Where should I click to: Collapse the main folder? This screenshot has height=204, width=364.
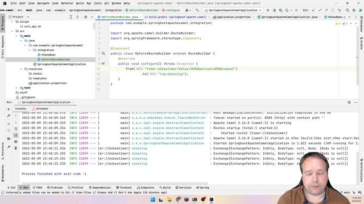(x=16, y=36)
